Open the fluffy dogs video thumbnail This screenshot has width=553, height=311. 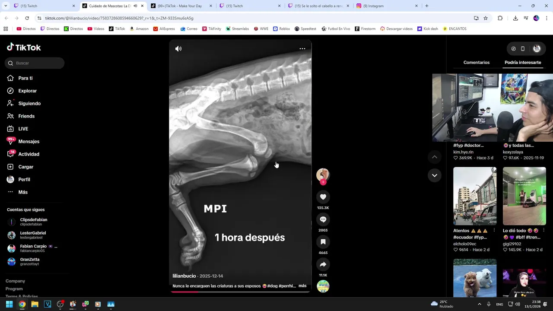pos(475,278)
